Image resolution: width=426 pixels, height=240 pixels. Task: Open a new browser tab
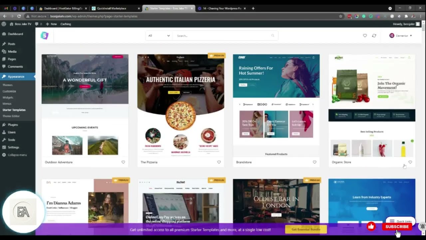[253, 8]
